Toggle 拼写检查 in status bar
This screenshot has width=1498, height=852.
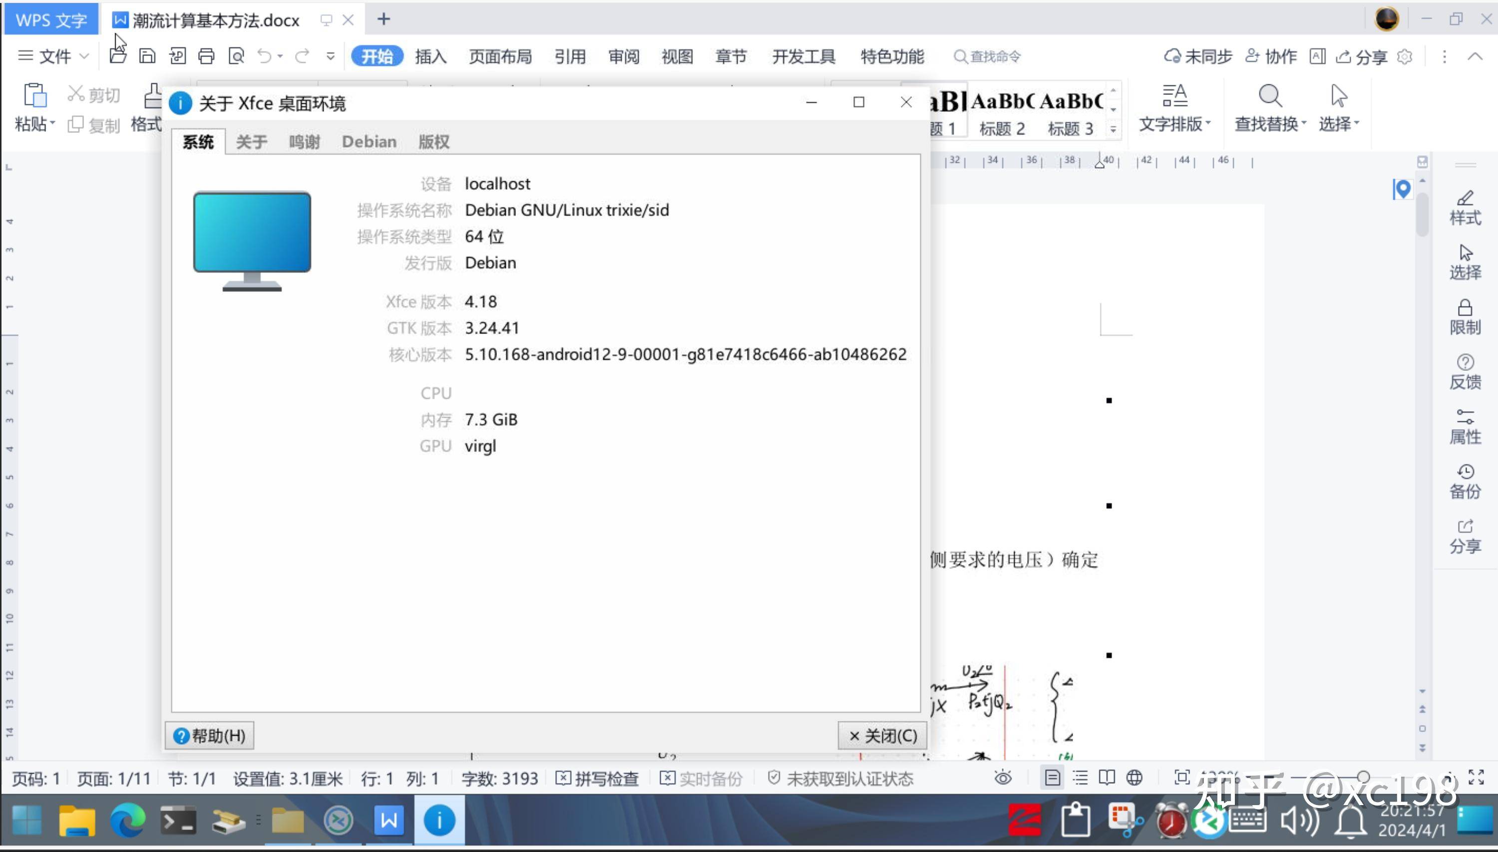597,778
